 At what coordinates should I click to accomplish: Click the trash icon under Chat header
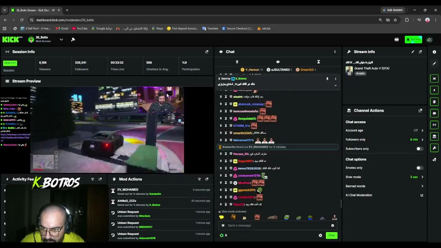[237, 62]
